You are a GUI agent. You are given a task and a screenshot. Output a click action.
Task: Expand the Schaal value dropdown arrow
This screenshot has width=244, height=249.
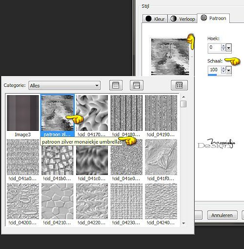(228, 70)
